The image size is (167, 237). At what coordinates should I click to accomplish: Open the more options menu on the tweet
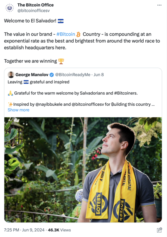click(159, 5)
